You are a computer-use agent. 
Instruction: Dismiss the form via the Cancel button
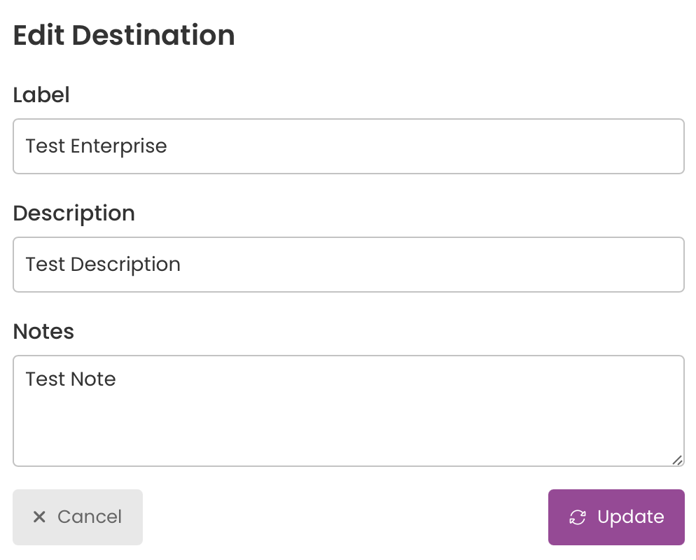(x=78, y=517)
